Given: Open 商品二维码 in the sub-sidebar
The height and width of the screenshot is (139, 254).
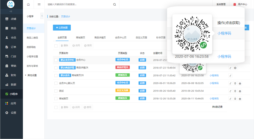Looking at the screenshot, I should pyautogui.click(x=32, y=38).
